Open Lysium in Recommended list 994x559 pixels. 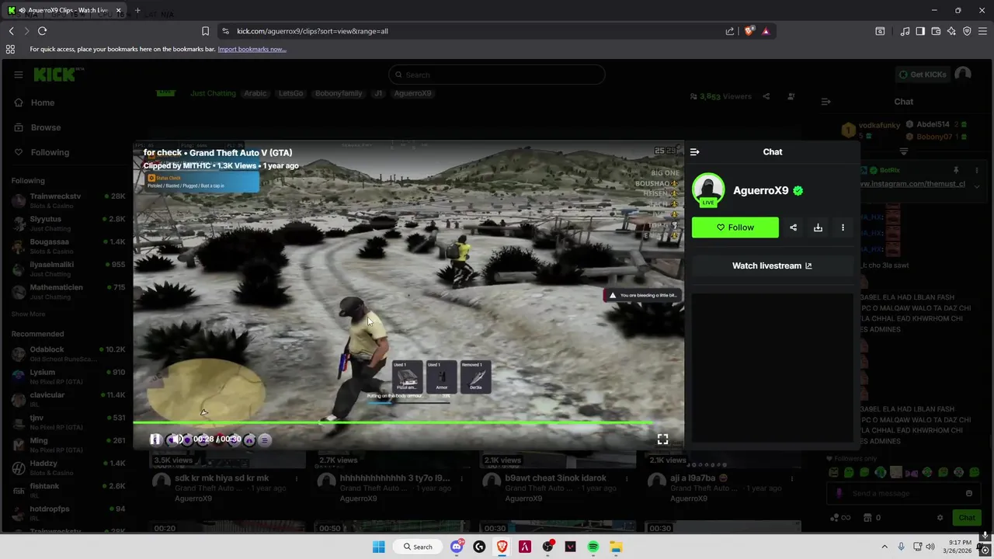click(68, 377)
